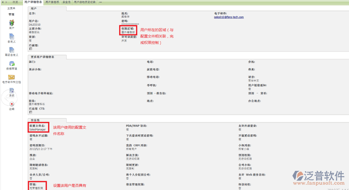Click the back arrow in top-left navigation

click(2, 2)
